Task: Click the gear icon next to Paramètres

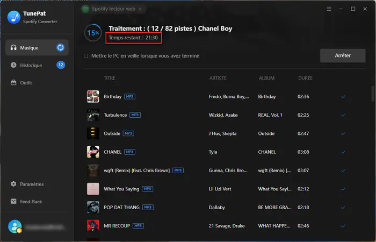Action: pyautogui.click(x=13, y=184)
